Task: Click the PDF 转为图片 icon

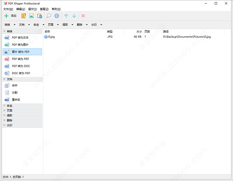Action: 7,45
